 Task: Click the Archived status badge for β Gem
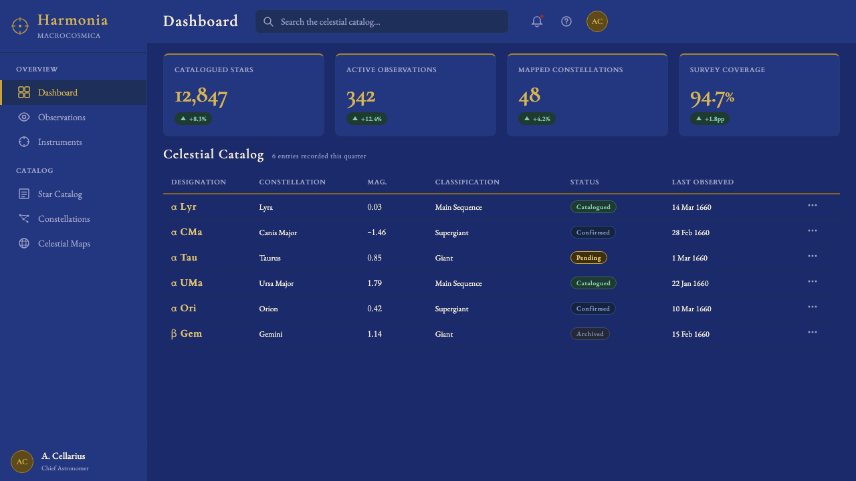point(590,334)
